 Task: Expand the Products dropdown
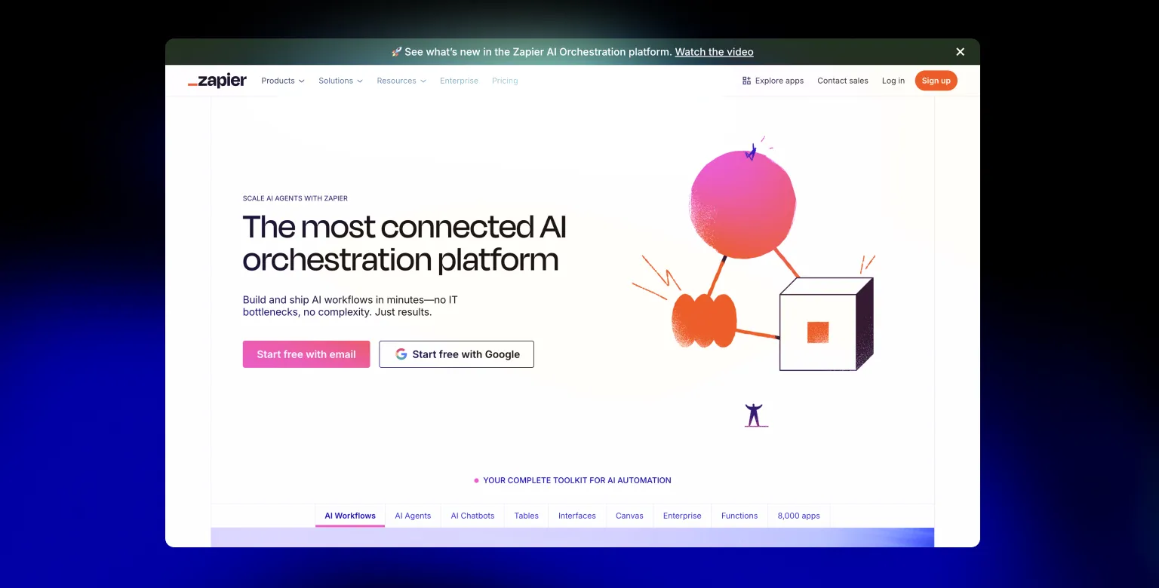click(283, 81)
